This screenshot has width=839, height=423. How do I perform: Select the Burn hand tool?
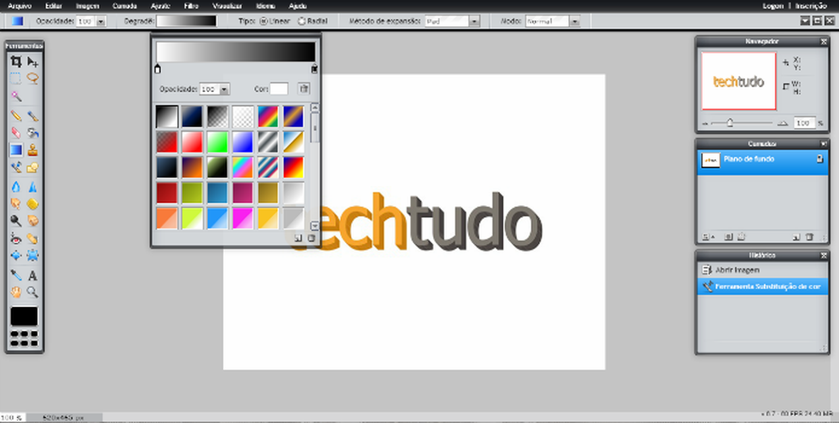click(x=32, y=221)
